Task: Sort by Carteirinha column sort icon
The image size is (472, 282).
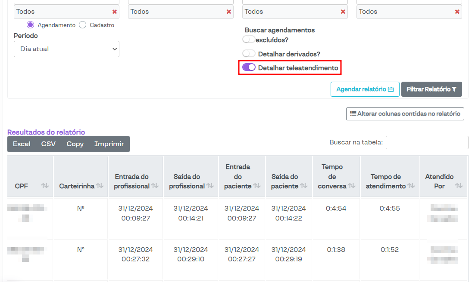Action: [100, 186]
